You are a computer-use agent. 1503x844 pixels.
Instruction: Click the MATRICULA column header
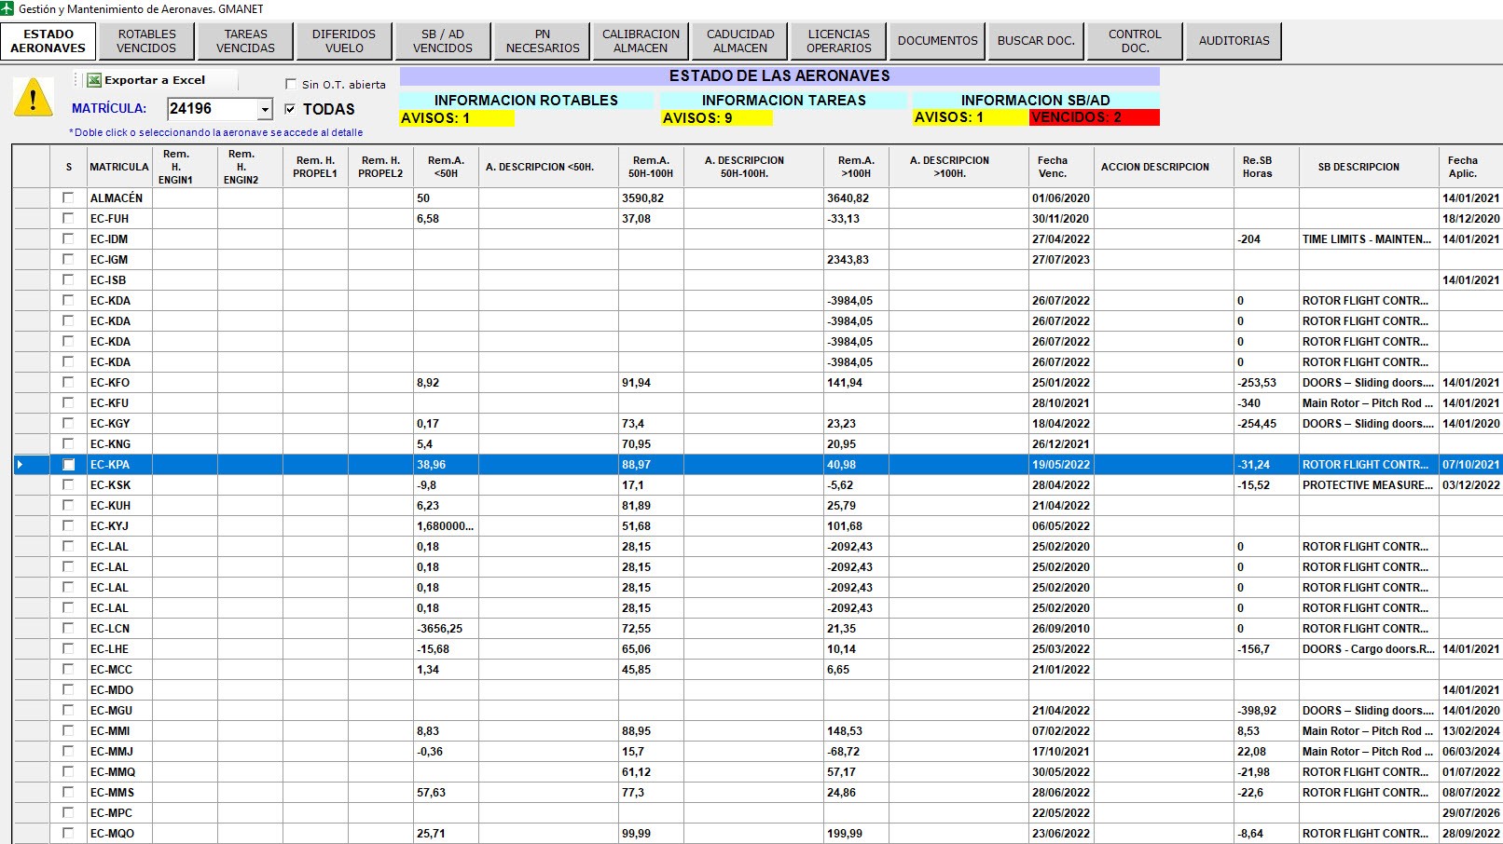pyautogui.click(x=118, y=167)
